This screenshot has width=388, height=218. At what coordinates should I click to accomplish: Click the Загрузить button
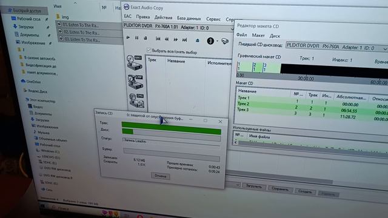pyautogui.click(x=254, y=187)
